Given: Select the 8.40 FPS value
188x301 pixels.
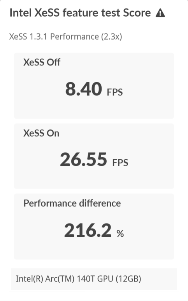Looking at the screenshot, I should pyautogui.click(x=94, y=89).
